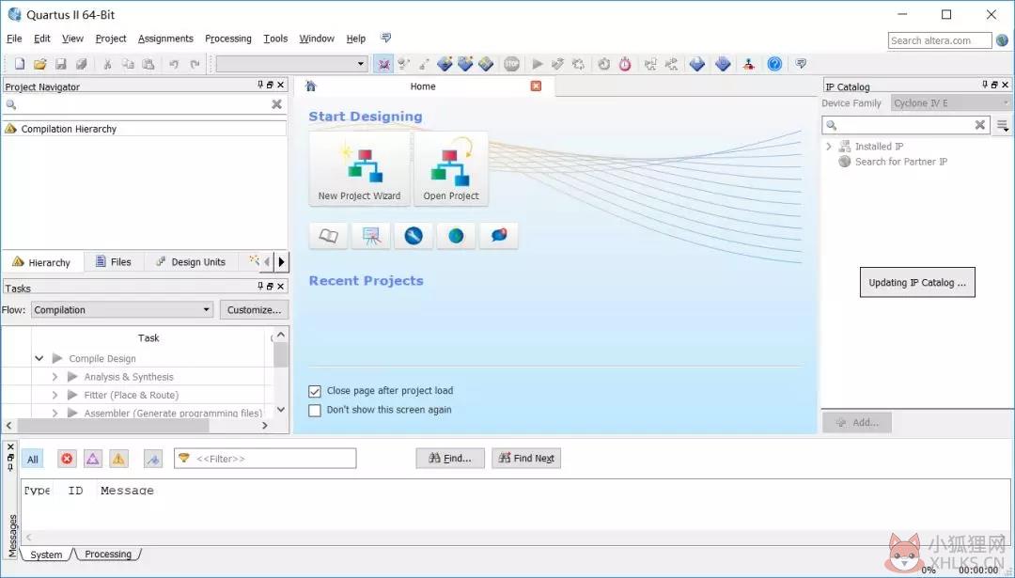This screenshot has width=1015, height=578.
Task: Open the IP Catalog options menu icon
Action: click(1003, 126)
